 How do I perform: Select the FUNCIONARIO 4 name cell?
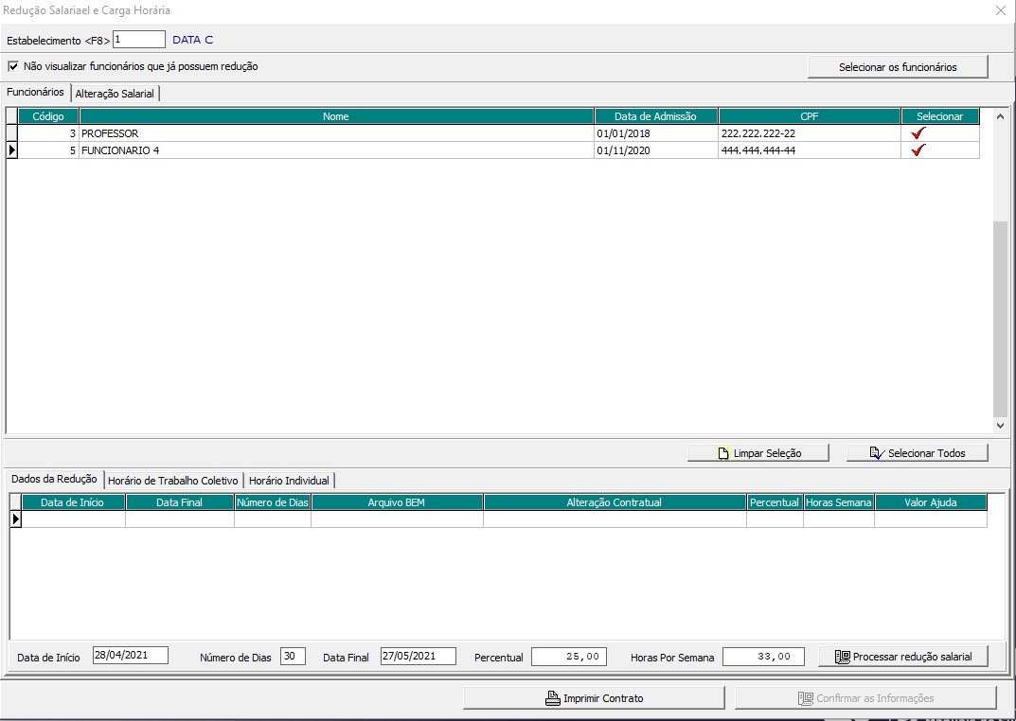[x=336, y=150]
